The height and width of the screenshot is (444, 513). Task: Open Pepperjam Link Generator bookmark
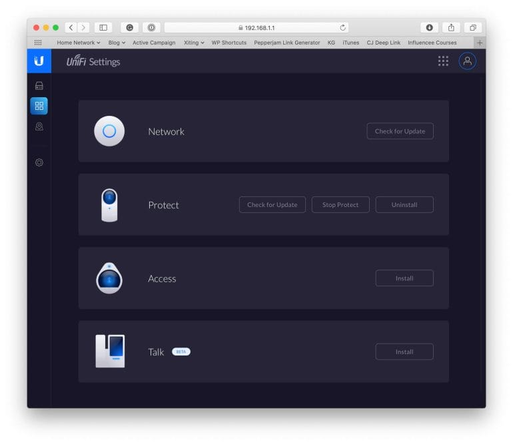coord(287,43)
